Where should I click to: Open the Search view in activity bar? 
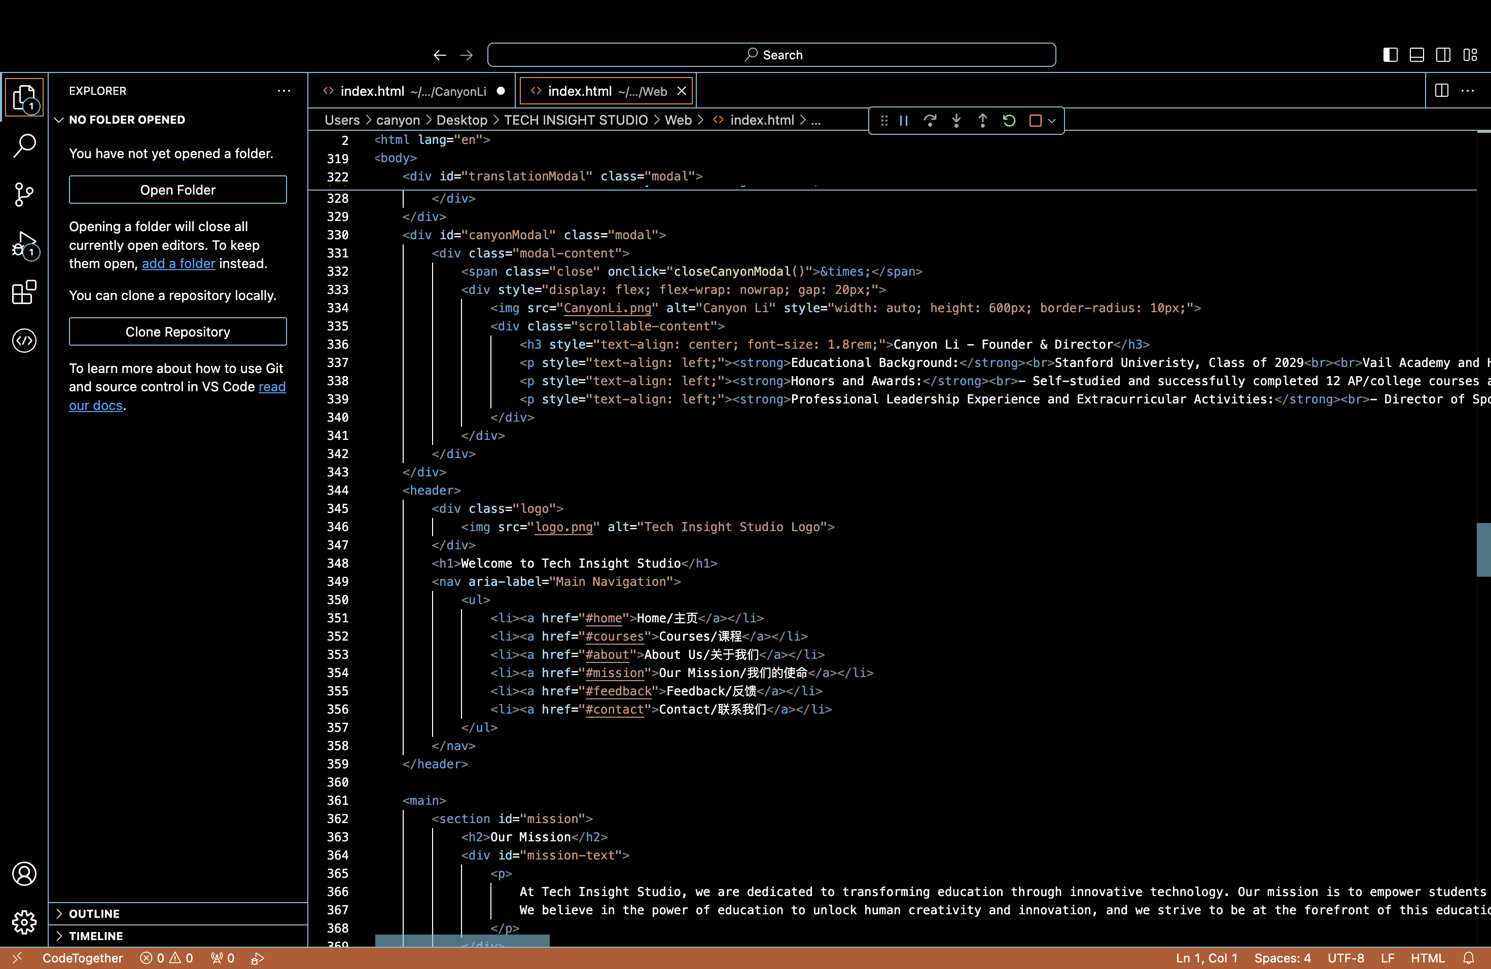pyautogui.click(x=24, y=145)
